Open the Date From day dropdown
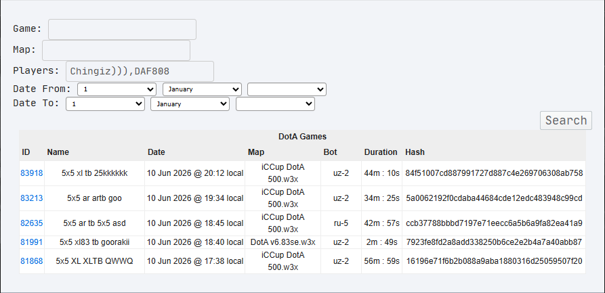The image size is (605, 293). [117, 89]
